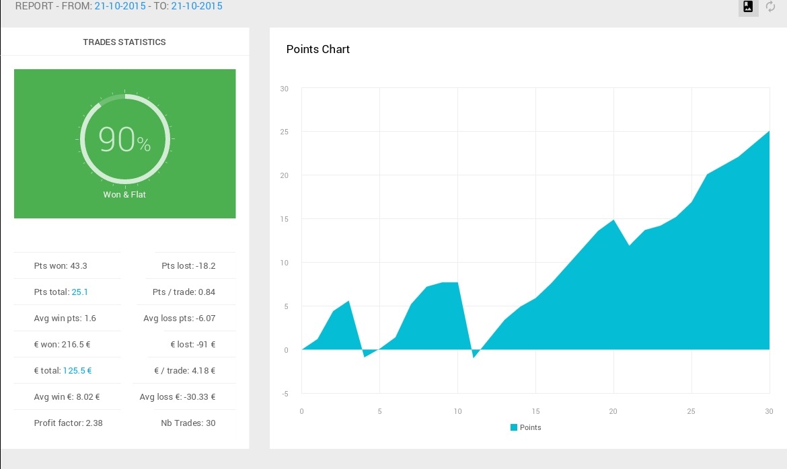Select Avg loss pts: -6.07
787x469 pixels.
point(179,318)
